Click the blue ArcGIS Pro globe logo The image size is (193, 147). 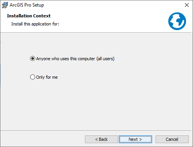(x=177, y=21)
